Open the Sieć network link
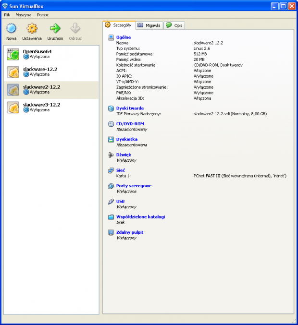This screenshot has width=298, height=325. 120,170
